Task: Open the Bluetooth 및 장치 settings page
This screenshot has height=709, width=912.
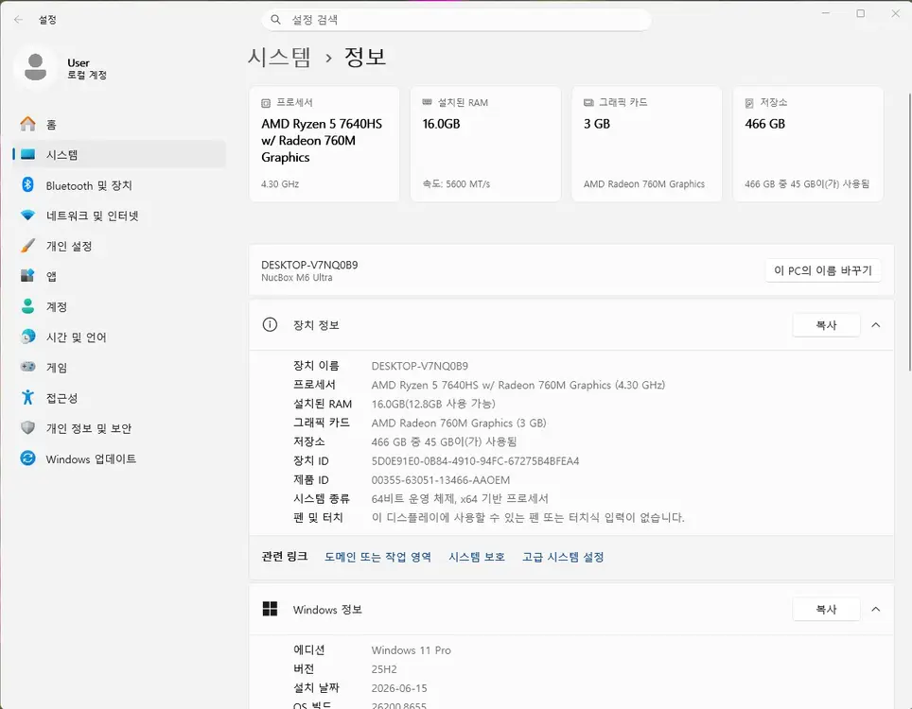Action: [89, 185]
